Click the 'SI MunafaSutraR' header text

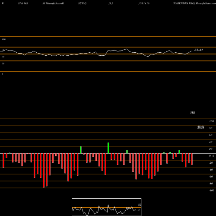coord(53,3)
